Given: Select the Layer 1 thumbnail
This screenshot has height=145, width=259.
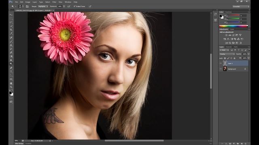Looking at the screenshot, I should point(225,63).
